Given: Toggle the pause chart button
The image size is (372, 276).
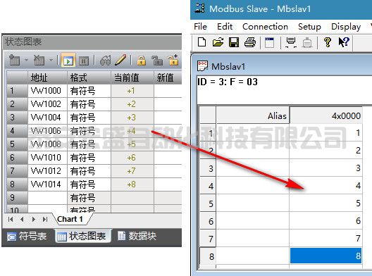Looking at the screenshot, I should pos(84,61).
